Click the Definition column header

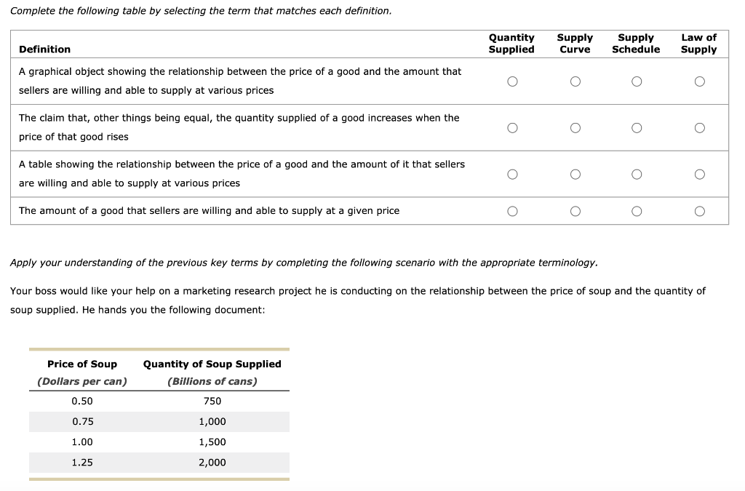[x=45, y=49]
